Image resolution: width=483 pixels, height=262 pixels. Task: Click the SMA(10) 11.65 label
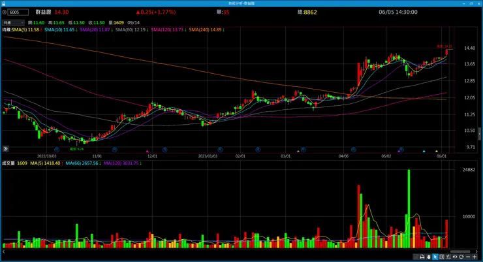coord(61,30)
